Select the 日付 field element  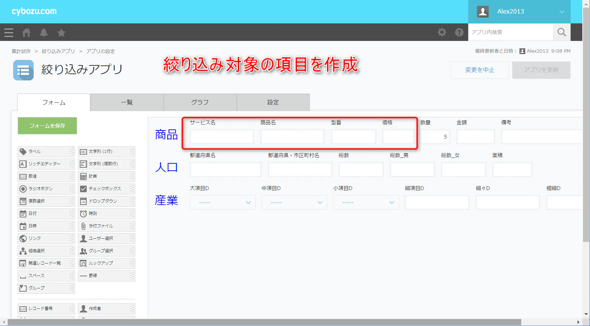(x=46, y=213)
